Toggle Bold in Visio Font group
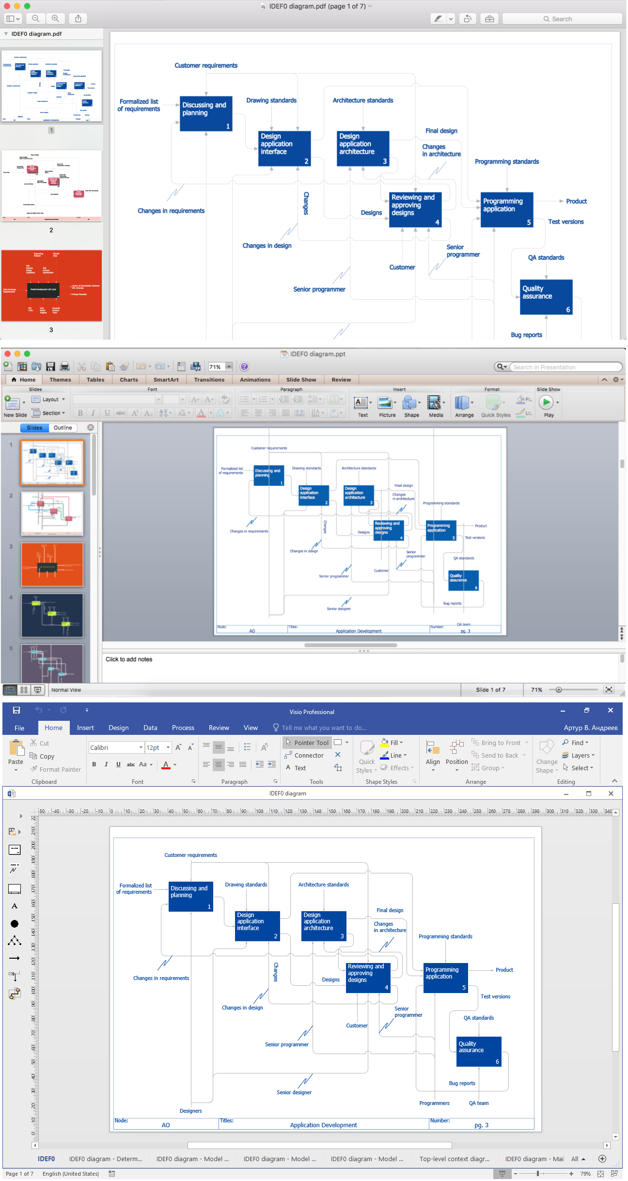The width and height of the screenshot is (628, 1181). click(x=94, y=764)
